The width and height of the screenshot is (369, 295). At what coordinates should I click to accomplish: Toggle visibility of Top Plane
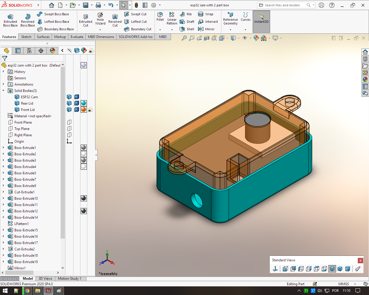tap(69, 128)
